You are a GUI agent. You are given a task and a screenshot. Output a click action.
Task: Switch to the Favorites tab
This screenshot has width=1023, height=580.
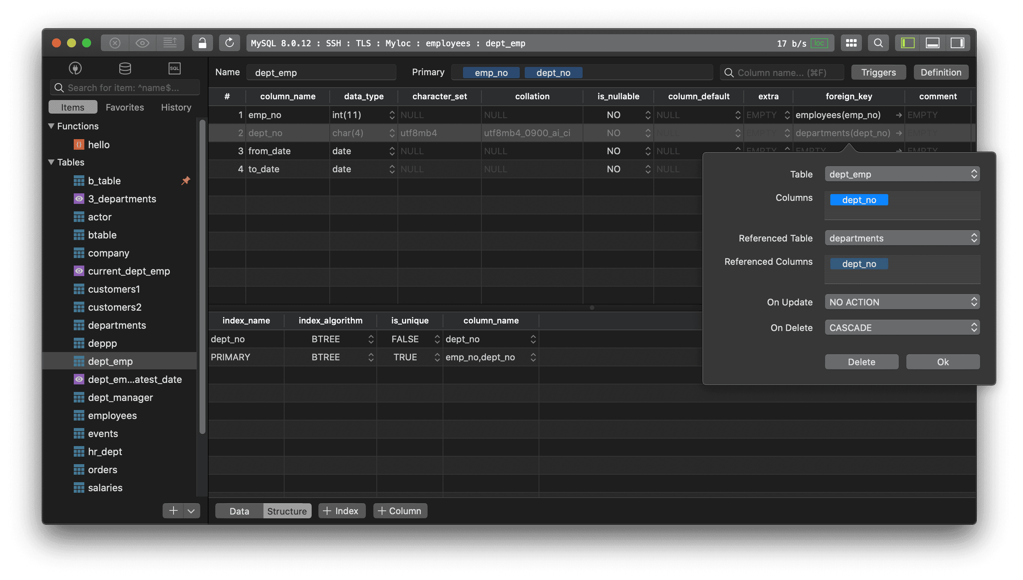click(125, 107)
